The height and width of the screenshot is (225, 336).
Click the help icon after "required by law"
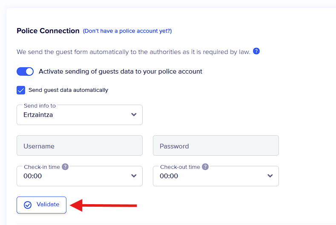click(256, 51)
